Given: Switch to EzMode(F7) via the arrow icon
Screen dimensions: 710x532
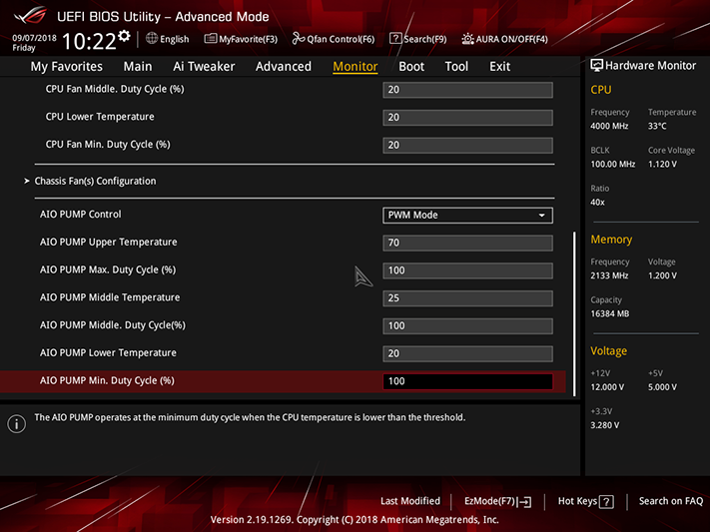Looking at the screenshot, I should 525,502.
